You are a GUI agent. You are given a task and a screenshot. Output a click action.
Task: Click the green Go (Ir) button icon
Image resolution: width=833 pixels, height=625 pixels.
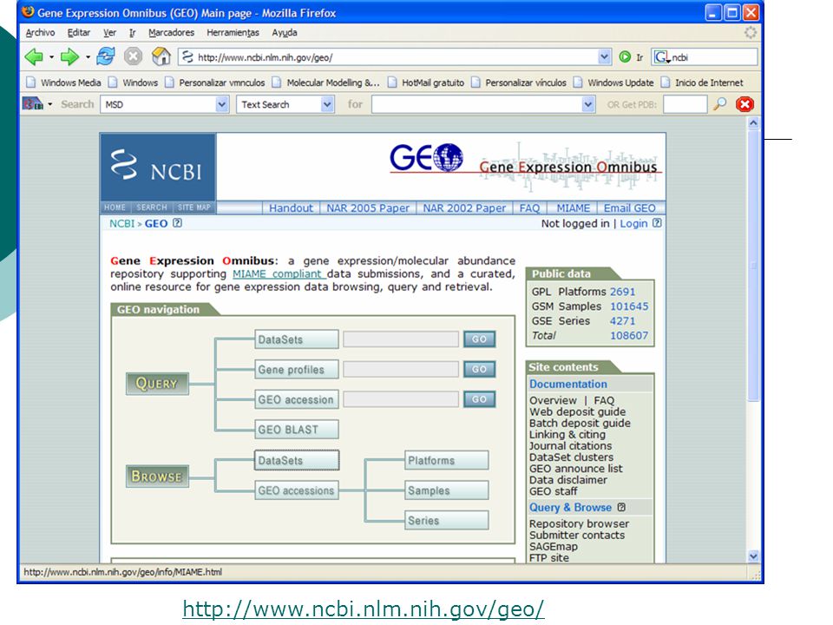(626, 57)
